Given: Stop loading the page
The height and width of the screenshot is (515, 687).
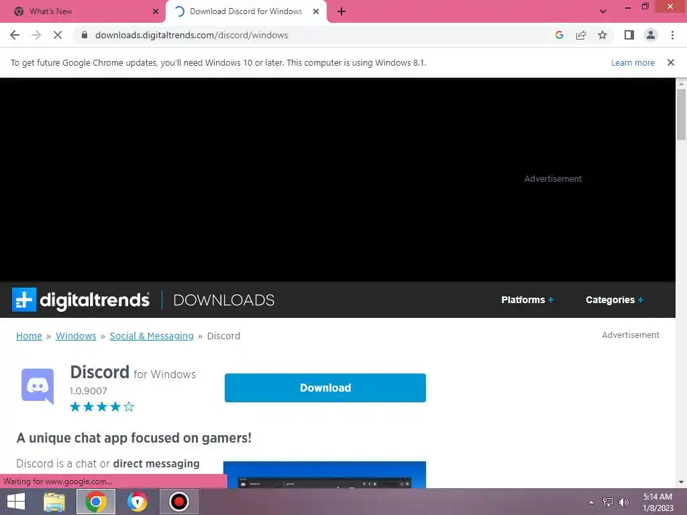Looking at the screenshot, I should [x=58, y=35].
